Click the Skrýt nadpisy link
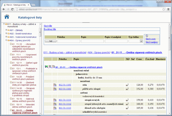The width and height of the screenshot is (172, 116). click(x=152, y=42)
